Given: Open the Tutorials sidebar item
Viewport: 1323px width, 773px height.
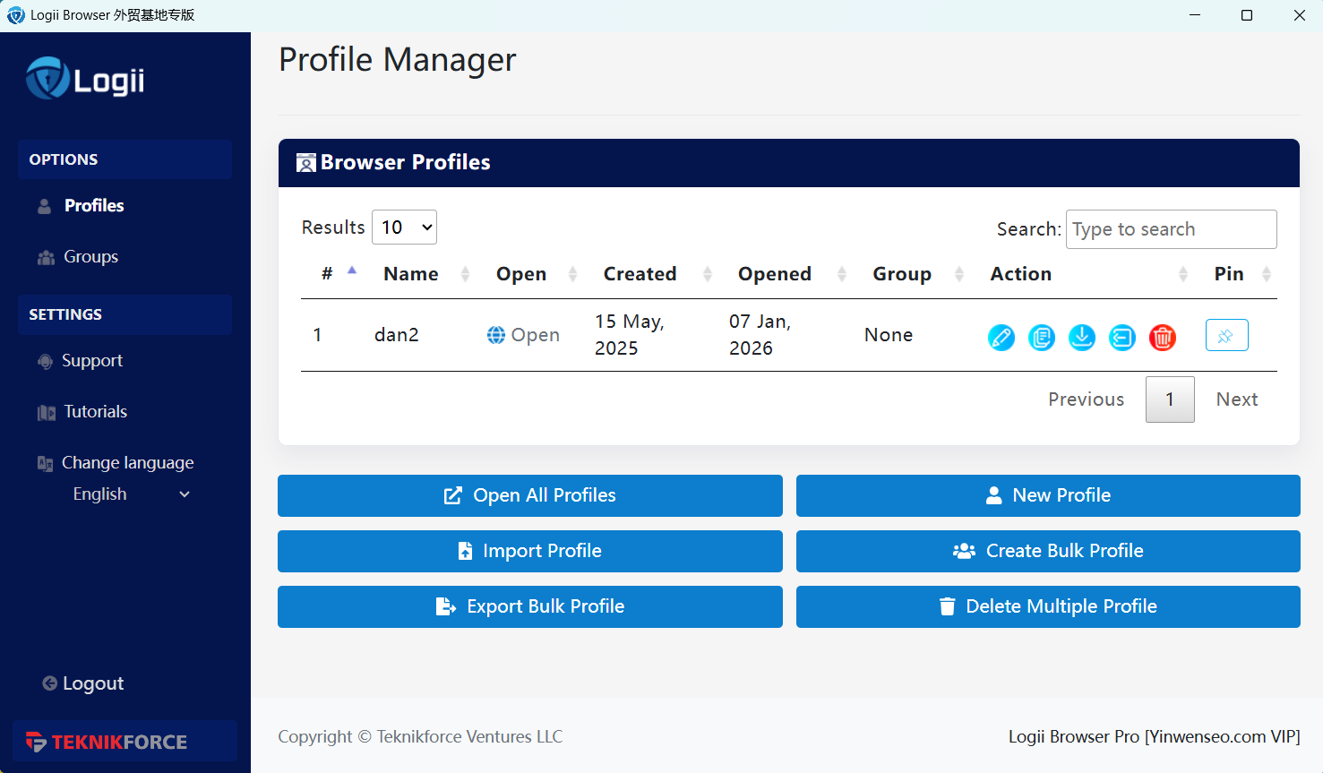Looking at the screenshot, I should point(95,412).
